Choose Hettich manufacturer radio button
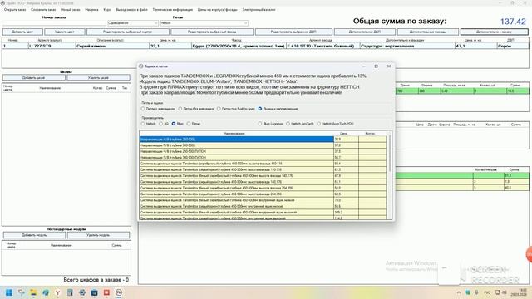 143,124
